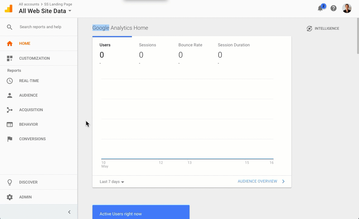This screenshot has width=359, height=219.
Task: Click the Intelligence icon
Action: tap(309, 28)
